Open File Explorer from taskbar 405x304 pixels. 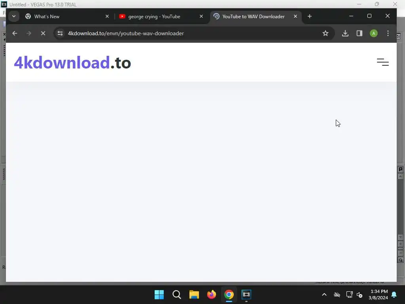(x=194, y=294)
